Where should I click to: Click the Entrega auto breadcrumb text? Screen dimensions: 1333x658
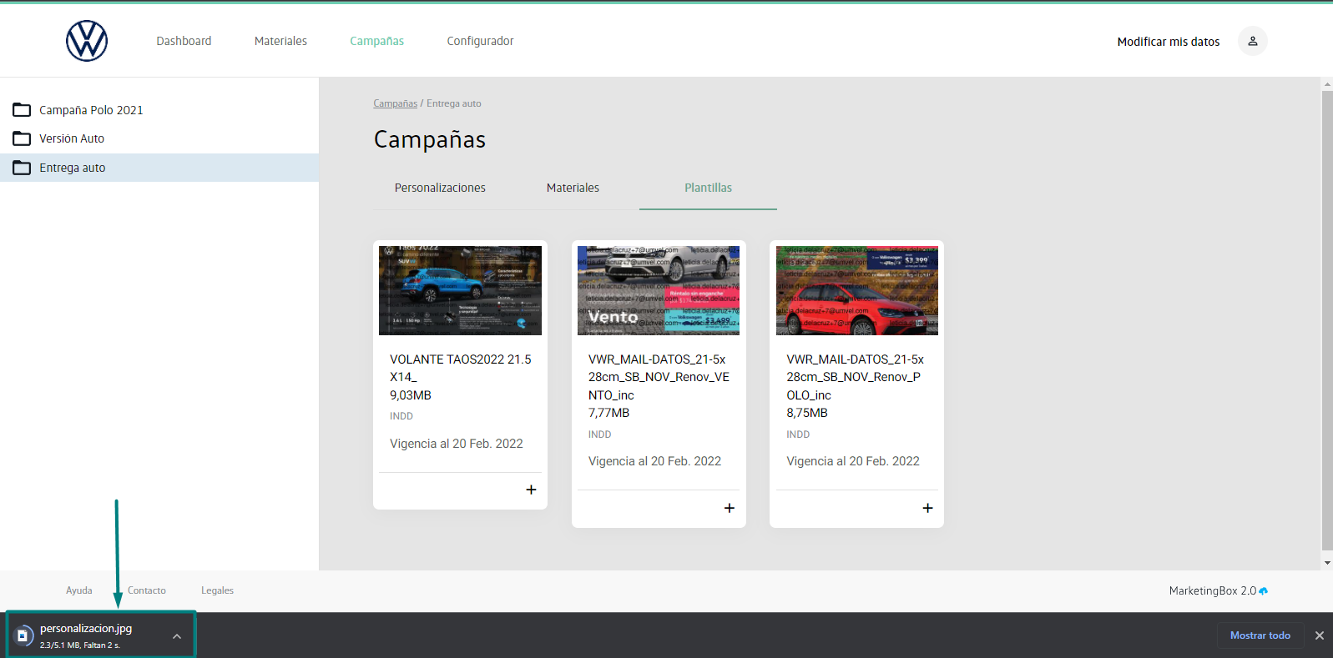454,103
